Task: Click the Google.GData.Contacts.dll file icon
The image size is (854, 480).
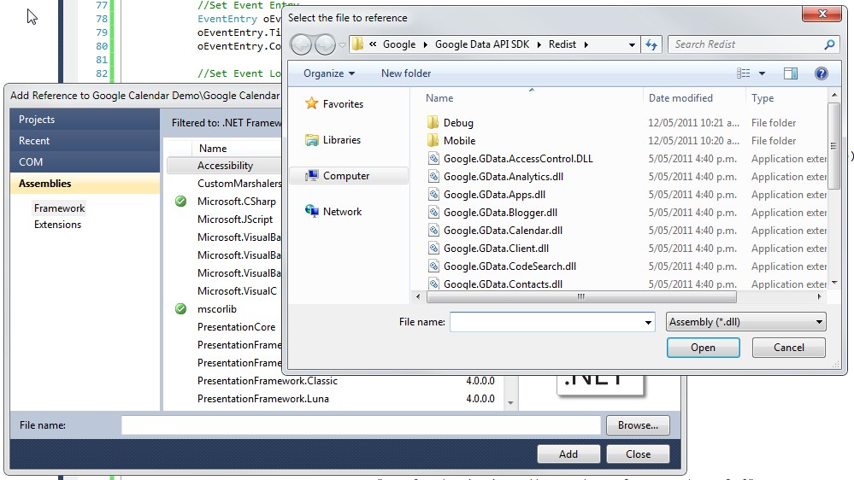Action: click(433, 284)
